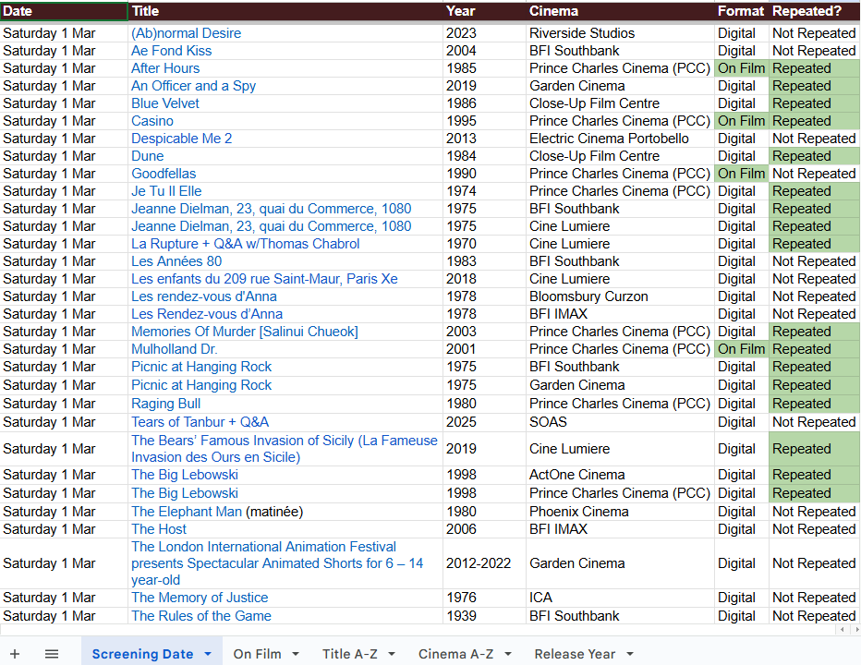Add a new sheet with plus icon
Screen dimensions: 861x665
pyautogui.click(x=15, y=654)
